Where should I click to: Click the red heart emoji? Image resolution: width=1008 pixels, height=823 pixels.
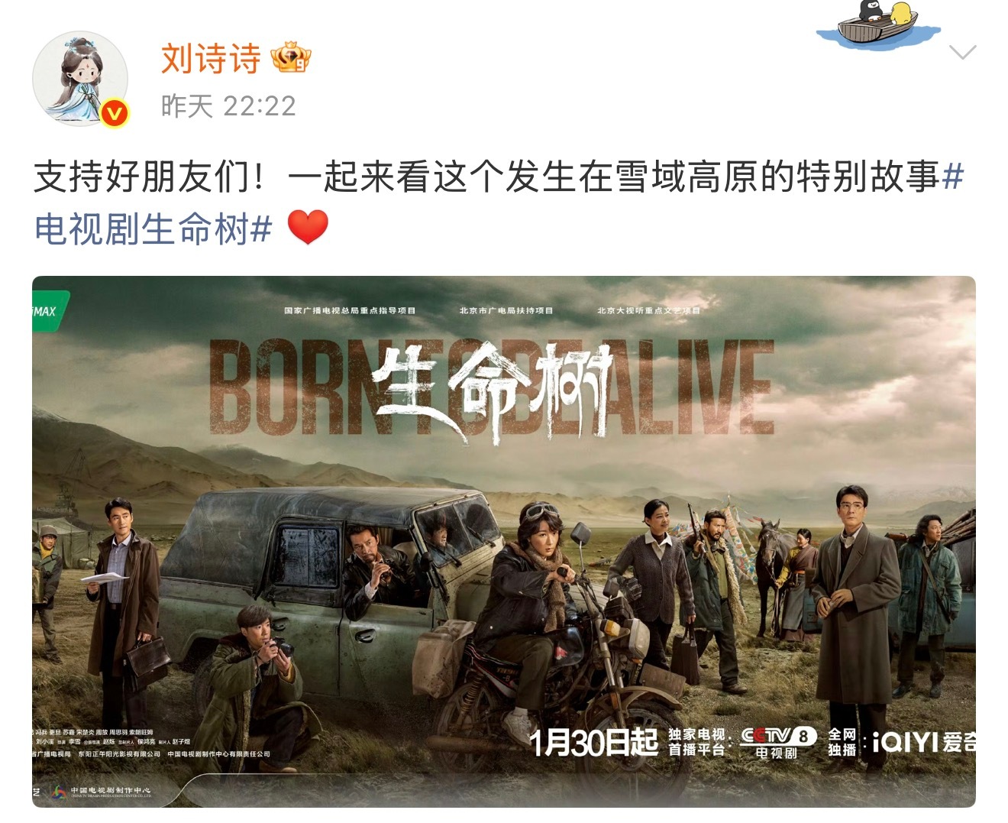[x=309, y=228]
